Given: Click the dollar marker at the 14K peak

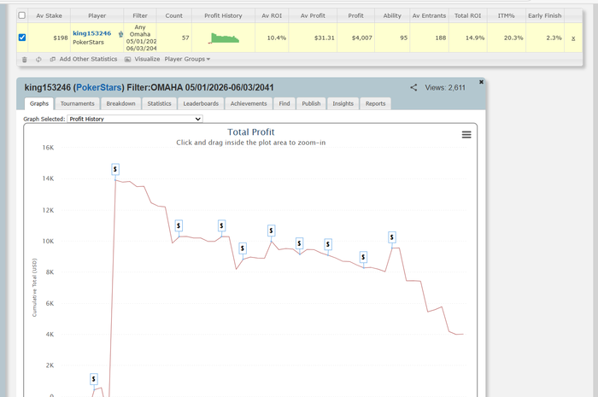Looking at the screenshot, I should tap(115, 169).
